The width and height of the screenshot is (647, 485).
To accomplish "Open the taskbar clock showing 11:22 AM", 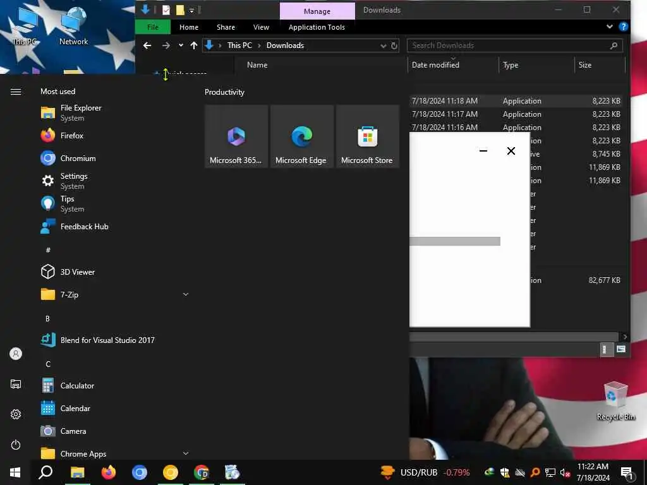I will (x=593, y=472).
